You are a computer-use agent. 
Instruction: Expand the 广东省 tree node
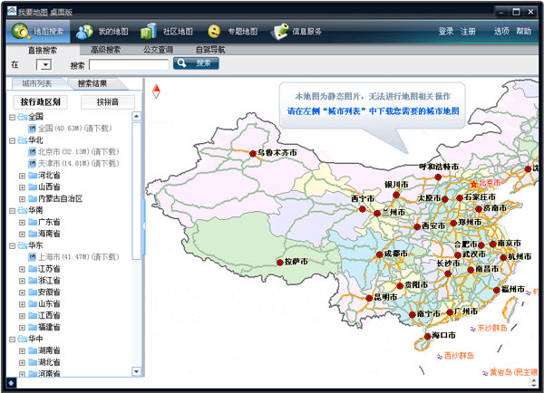(x=23, y=222)
